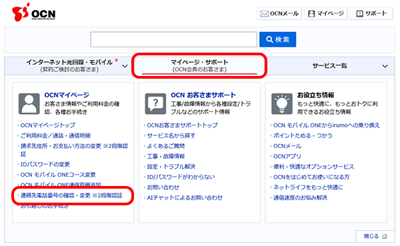The image size is (400, 246).
Task: Open 請求先住所・お支払い方法の変更 link
Action: [74, 150]
